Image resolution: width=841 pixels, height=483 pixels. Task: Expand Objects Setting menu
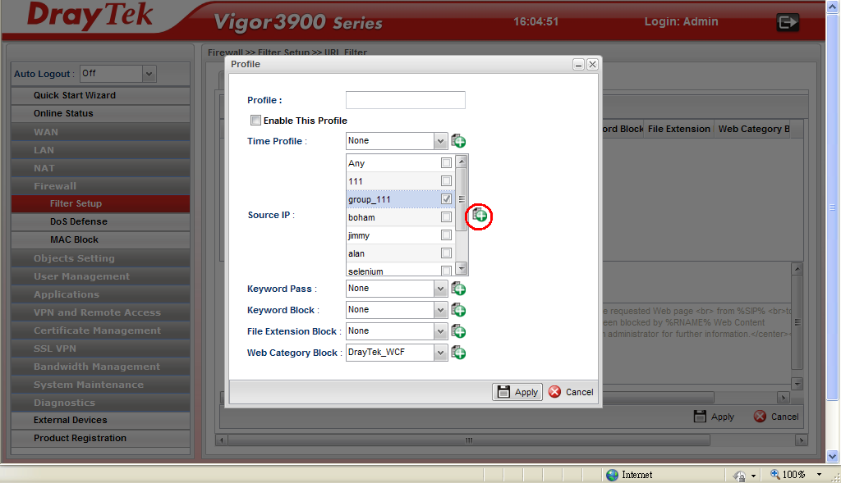100,258
